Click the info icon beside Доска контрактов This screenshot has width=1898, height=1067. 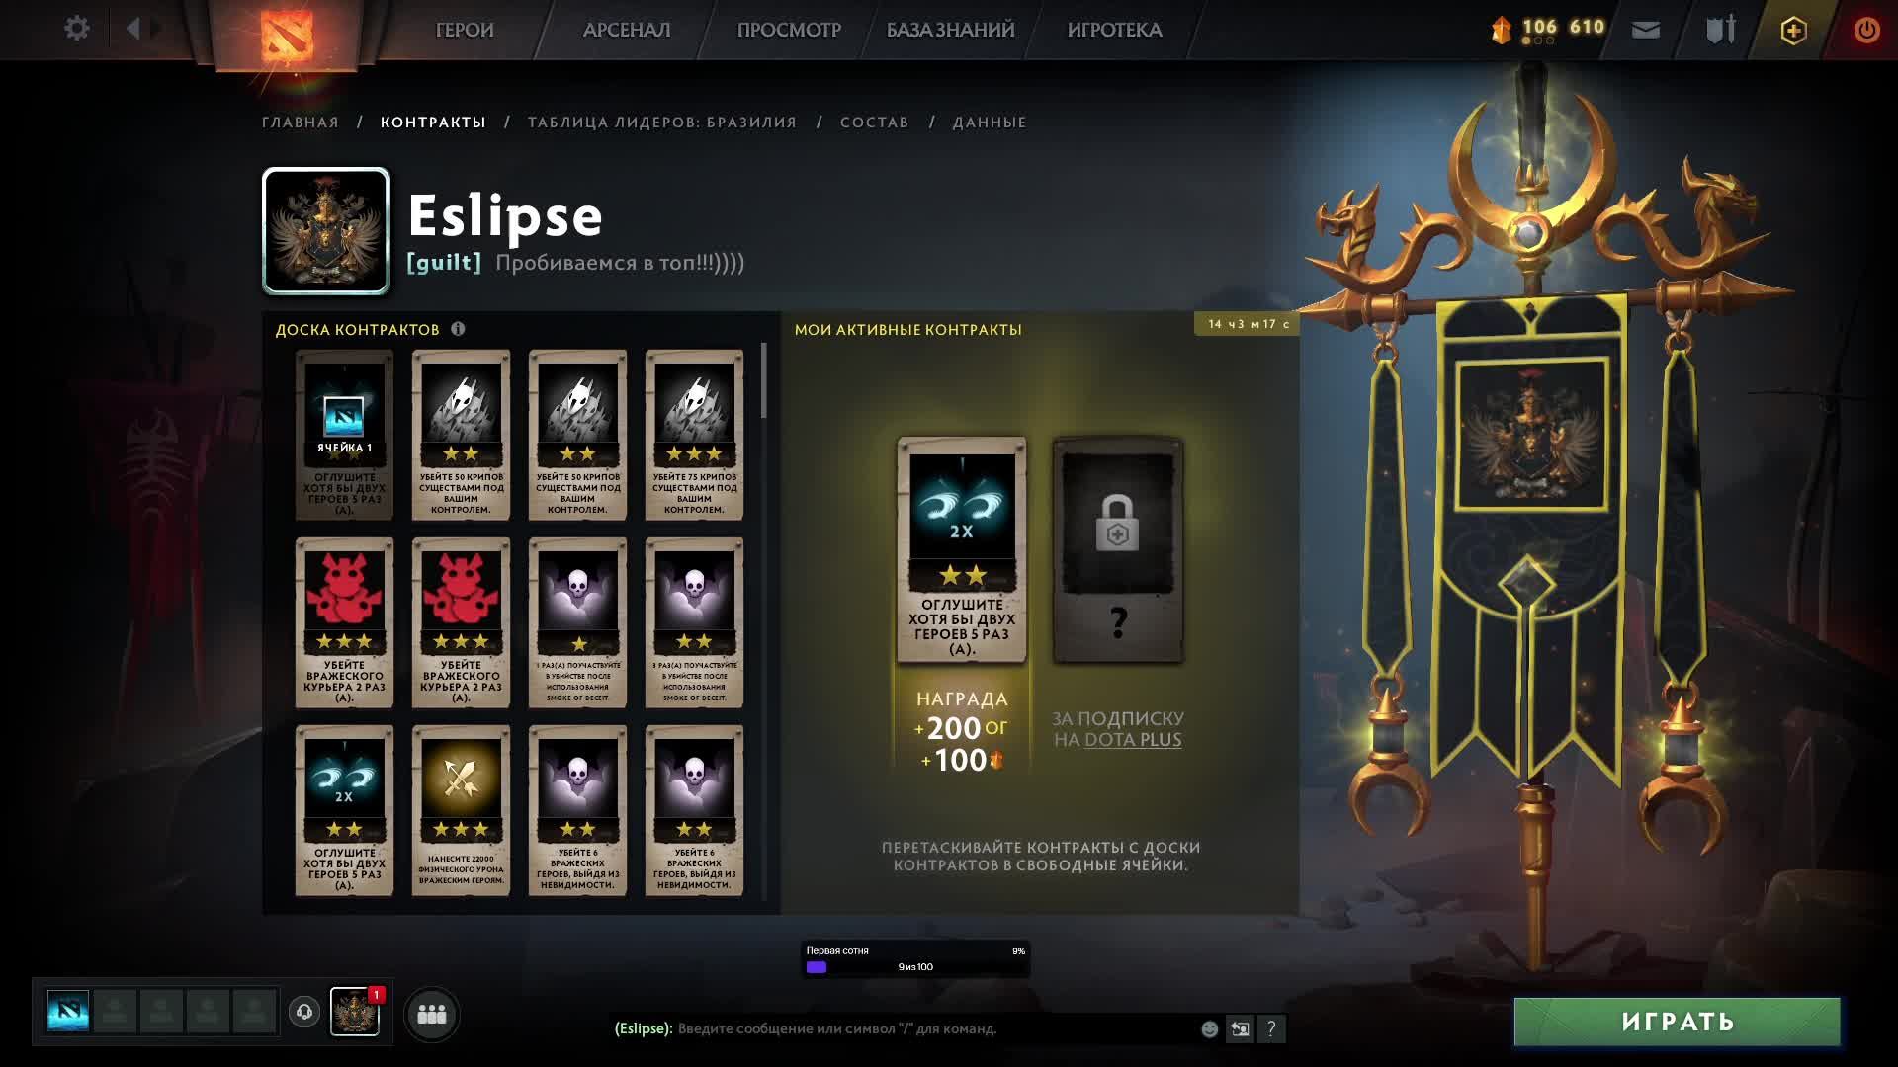tap(458, 329)
